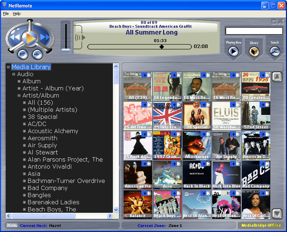Viewport: 287px width, 232px height.
Task: Select Barenaked Ladies in the tree
Action: point(53,202)
